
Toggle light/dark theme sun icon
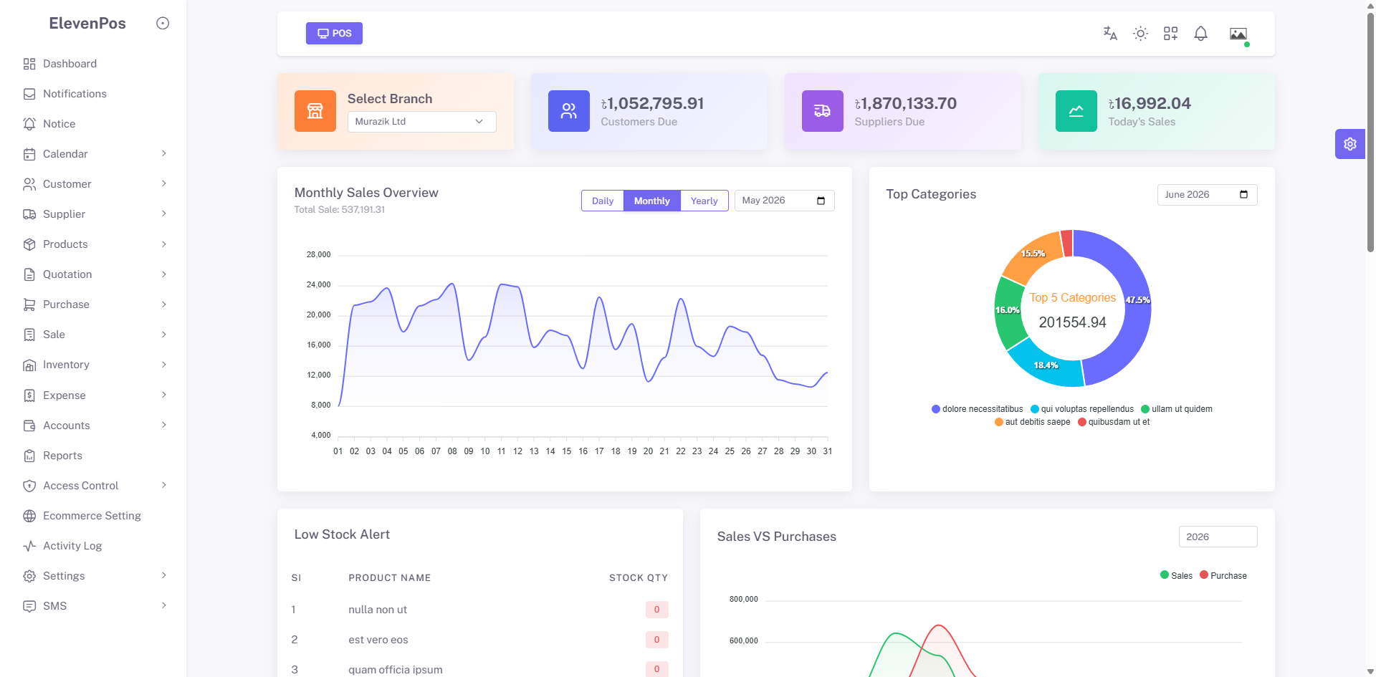(1140, 34)
